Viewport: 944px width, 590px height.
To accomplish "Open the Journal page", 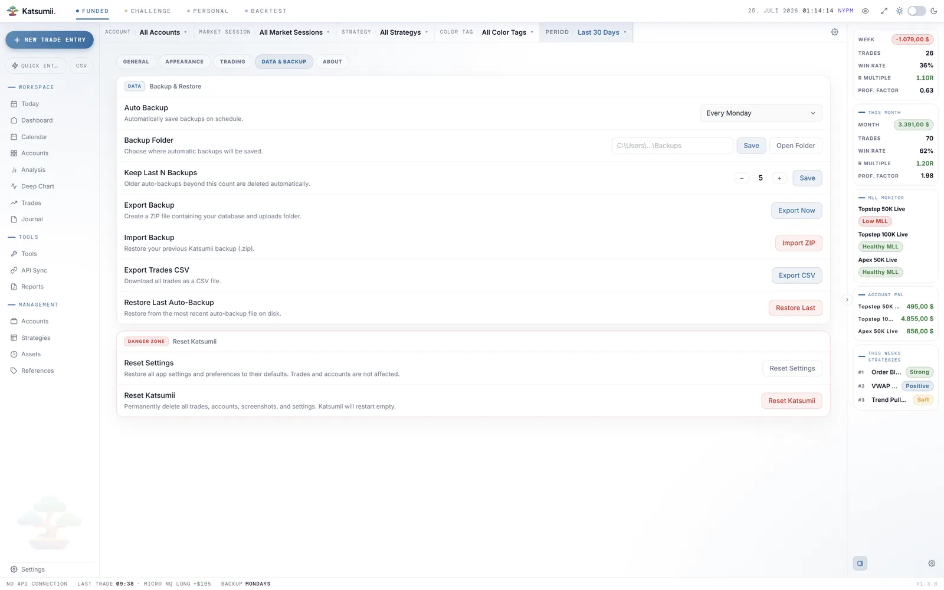I will click(32, 219).
